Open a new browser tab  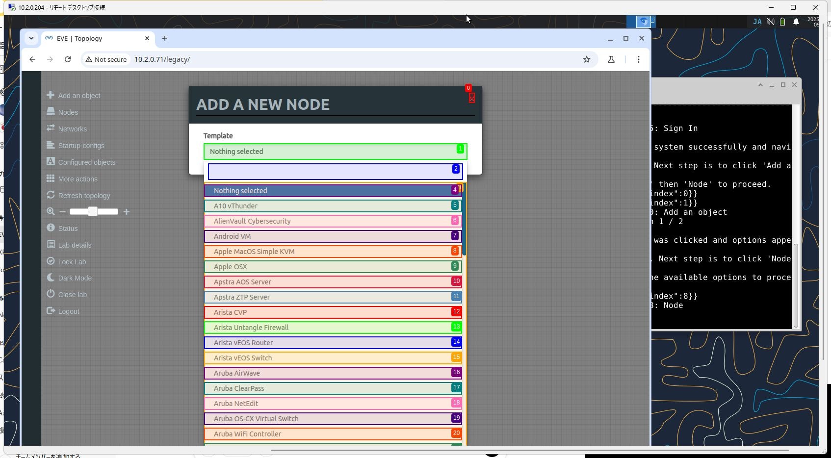click(x=165, y=38)
